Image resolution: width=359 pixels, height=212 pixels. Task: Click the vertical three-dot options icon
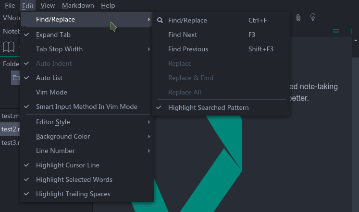click(351, 31)
